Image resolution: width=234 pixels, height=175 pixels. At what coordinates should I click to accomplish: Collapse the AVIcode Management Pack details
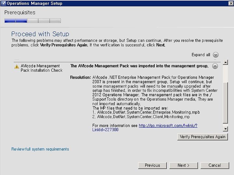coord(215,66)
